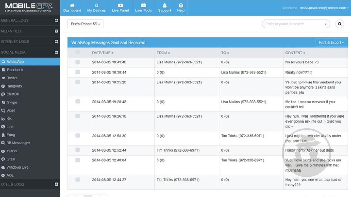Image resolution: width=351 pixels, height=197 pixels.
Task: Click the 2014-08-05 12:44:27 timestamp
Action: point(109,180)
